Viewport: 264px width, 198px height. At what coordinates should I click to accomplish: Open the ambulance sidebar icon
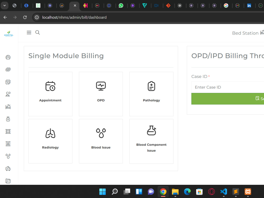click(8, 168)
